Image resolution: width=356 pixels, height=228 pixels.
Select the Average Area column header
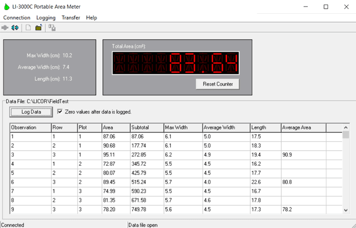[x=303, y=127]
